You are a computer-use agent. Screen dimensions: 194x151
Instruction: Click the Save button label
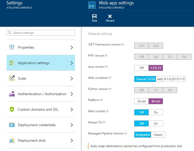(94, 20)
